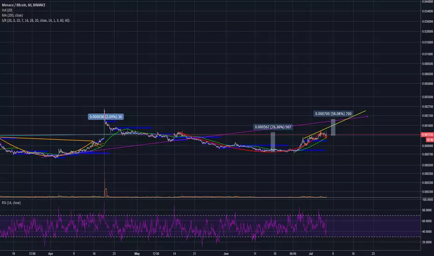The width and height of the screenshot is (434, 256).
Task: Click the 0.000036 (2.09%) measurement label
Action: [106, 117]
